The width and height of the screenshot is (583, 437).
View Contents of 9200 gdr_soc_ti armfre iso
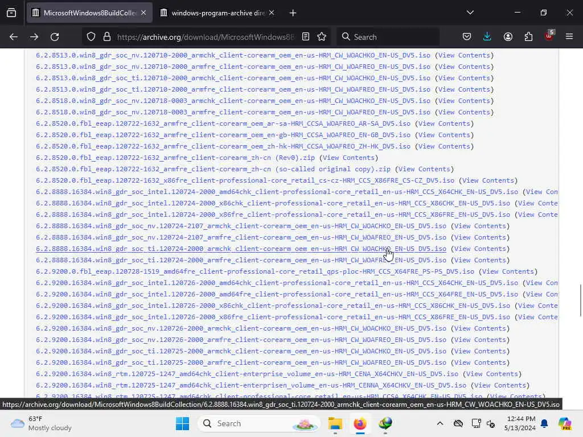pyautogui.click(x=480, y=362)
